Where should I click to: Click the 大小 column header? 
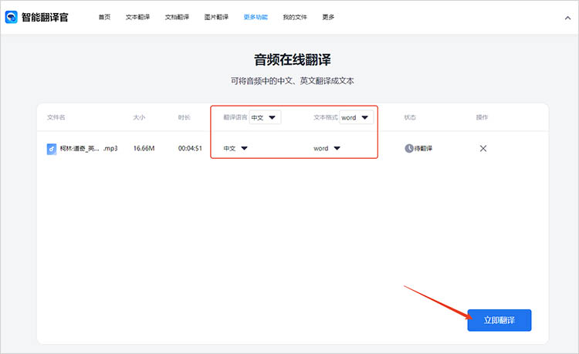(139, 117)
